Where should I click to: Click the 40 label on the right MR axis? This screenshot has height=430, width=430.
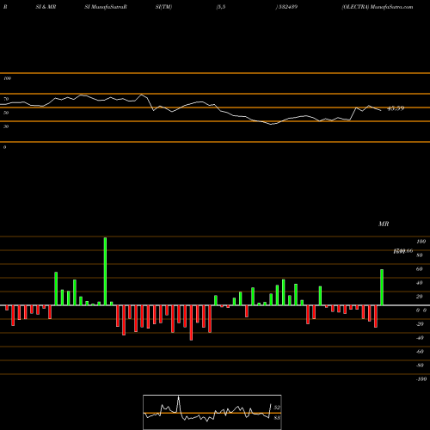pos(419,283)
